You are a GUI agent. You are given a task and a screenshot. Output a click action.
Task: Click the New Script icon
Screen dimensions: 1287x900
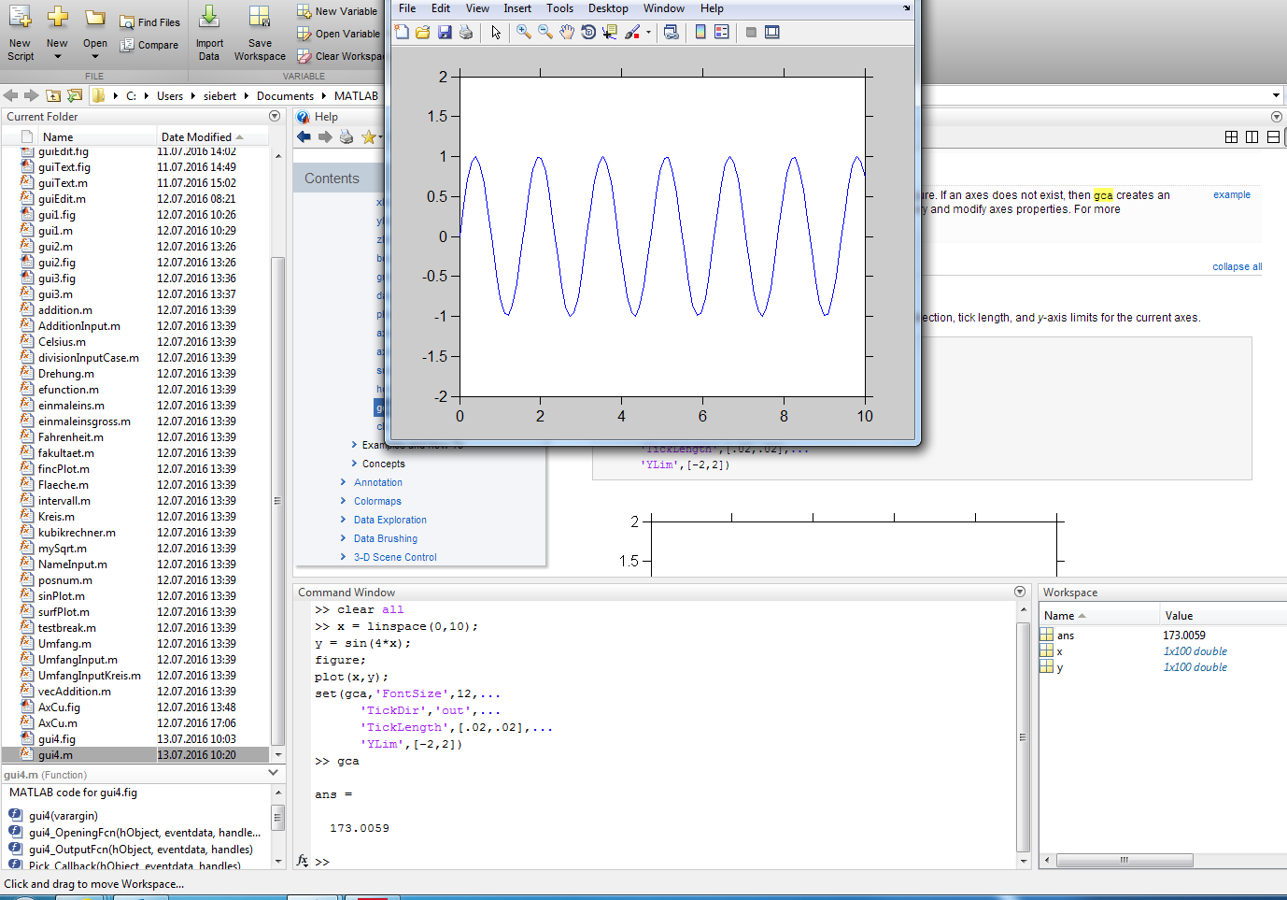(x=21, y=31)
